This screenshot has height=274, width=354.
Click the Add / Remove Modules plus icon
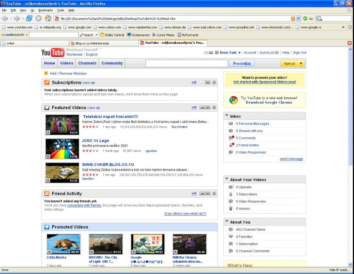click(x=46, y=73)
